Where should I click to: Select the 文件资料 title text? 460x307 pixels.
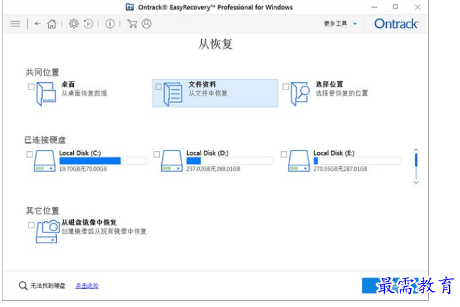coord(202,85)
